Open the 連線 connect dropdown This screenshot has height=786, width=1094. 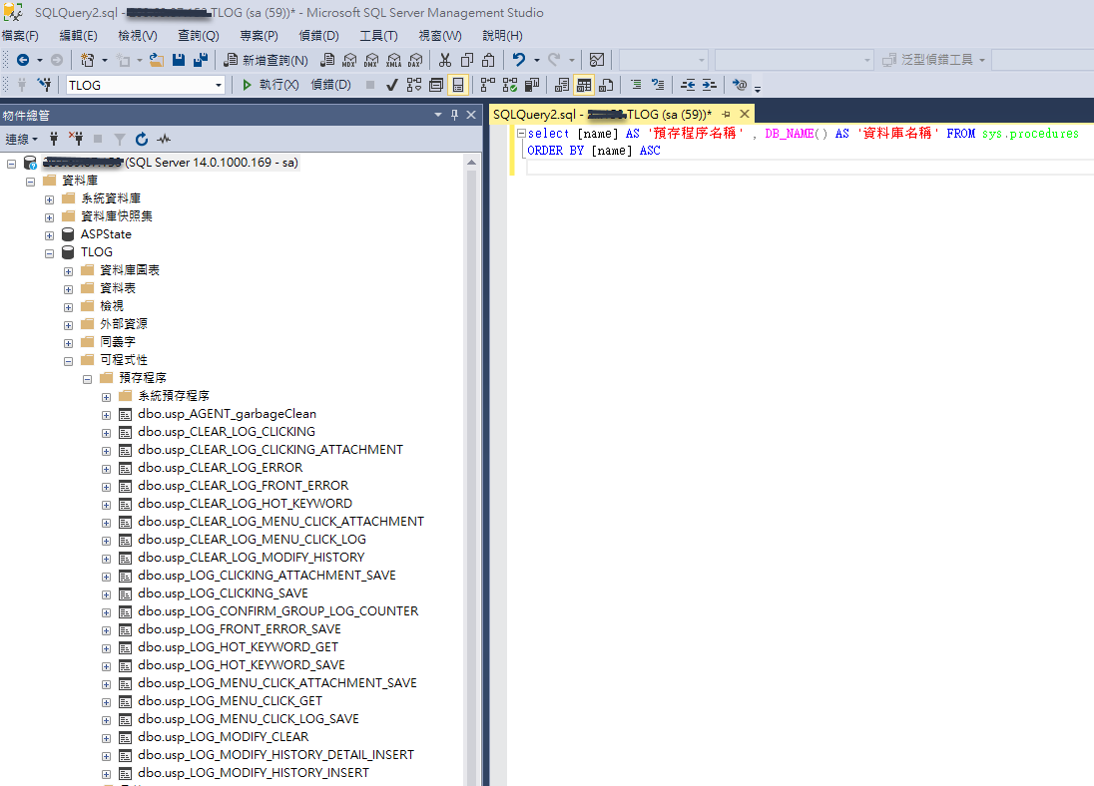click(22, 140)
